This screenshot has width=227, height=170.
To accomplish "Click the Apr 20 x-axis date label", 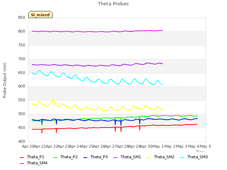I will tap(28, 146).
